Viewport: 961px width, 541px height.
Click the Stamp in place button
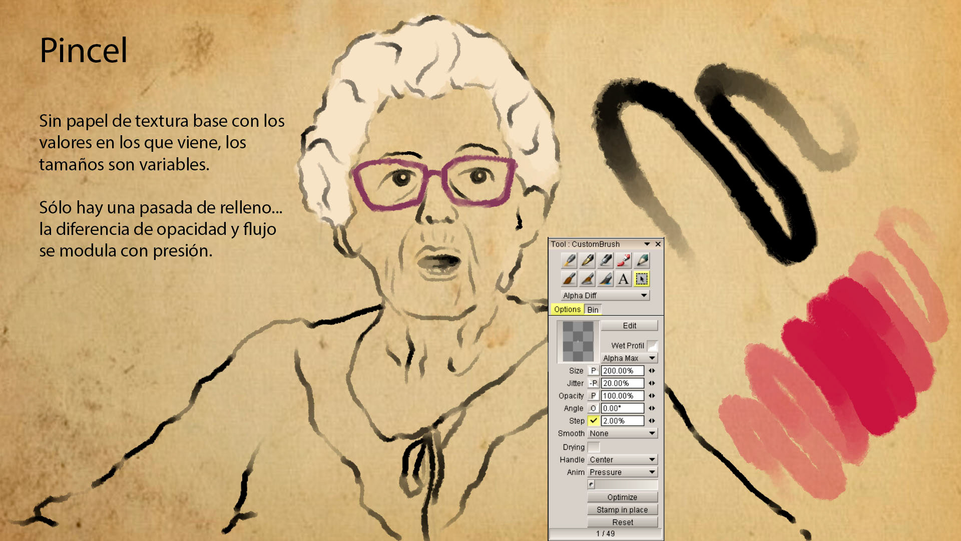pos(622,509)
